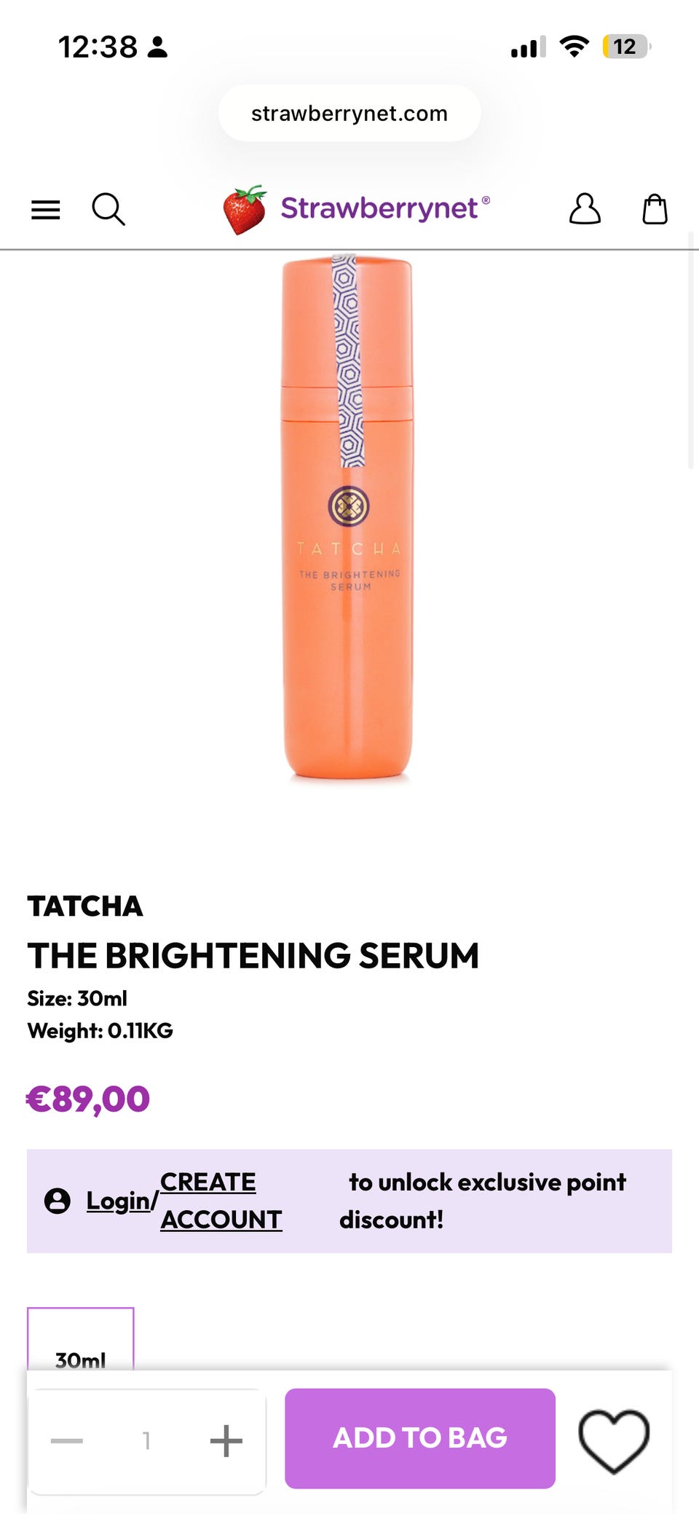Screen dimensions: 699x1514
Task: Click the Strawberrynet strawberry logo
Action: pos(245,210)
